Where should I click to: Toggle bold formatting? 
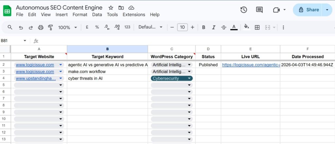203,27
